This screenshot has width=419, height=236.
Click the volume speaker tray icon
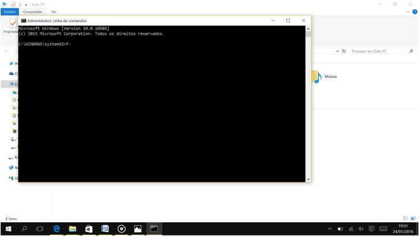coord(361,229)
